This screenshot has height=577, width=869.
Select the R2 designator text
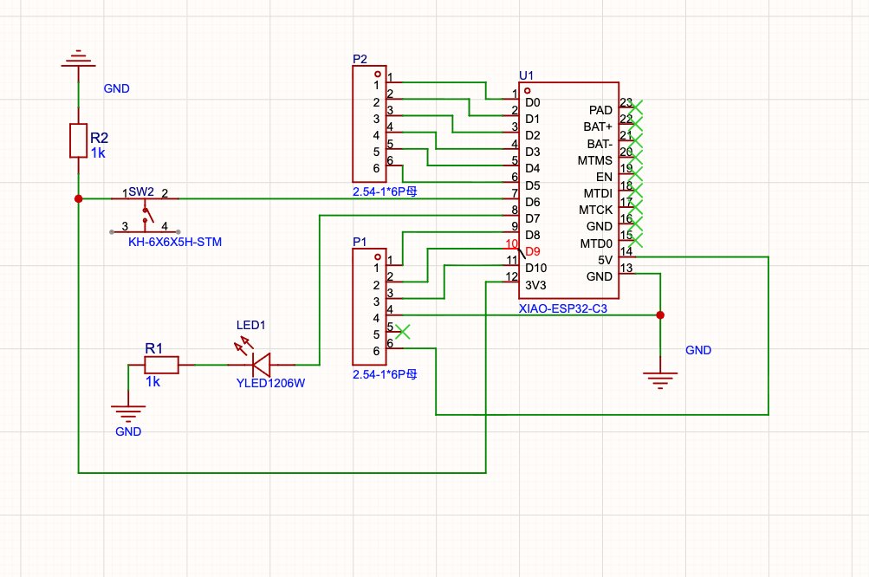point(100,138)
